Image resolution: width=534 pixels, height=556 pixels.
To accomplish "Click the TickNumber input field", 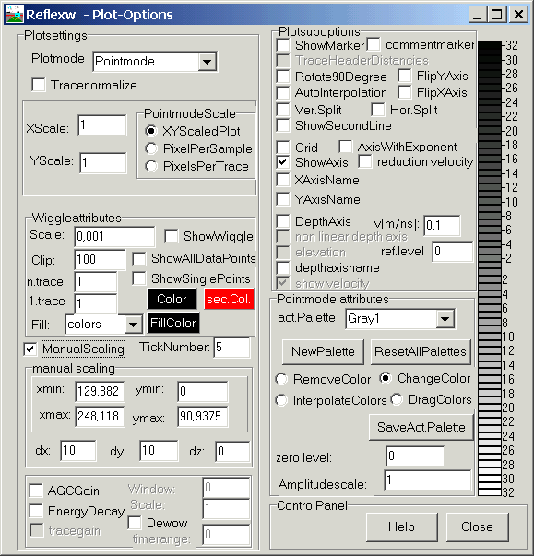I will tap(231, 347).
